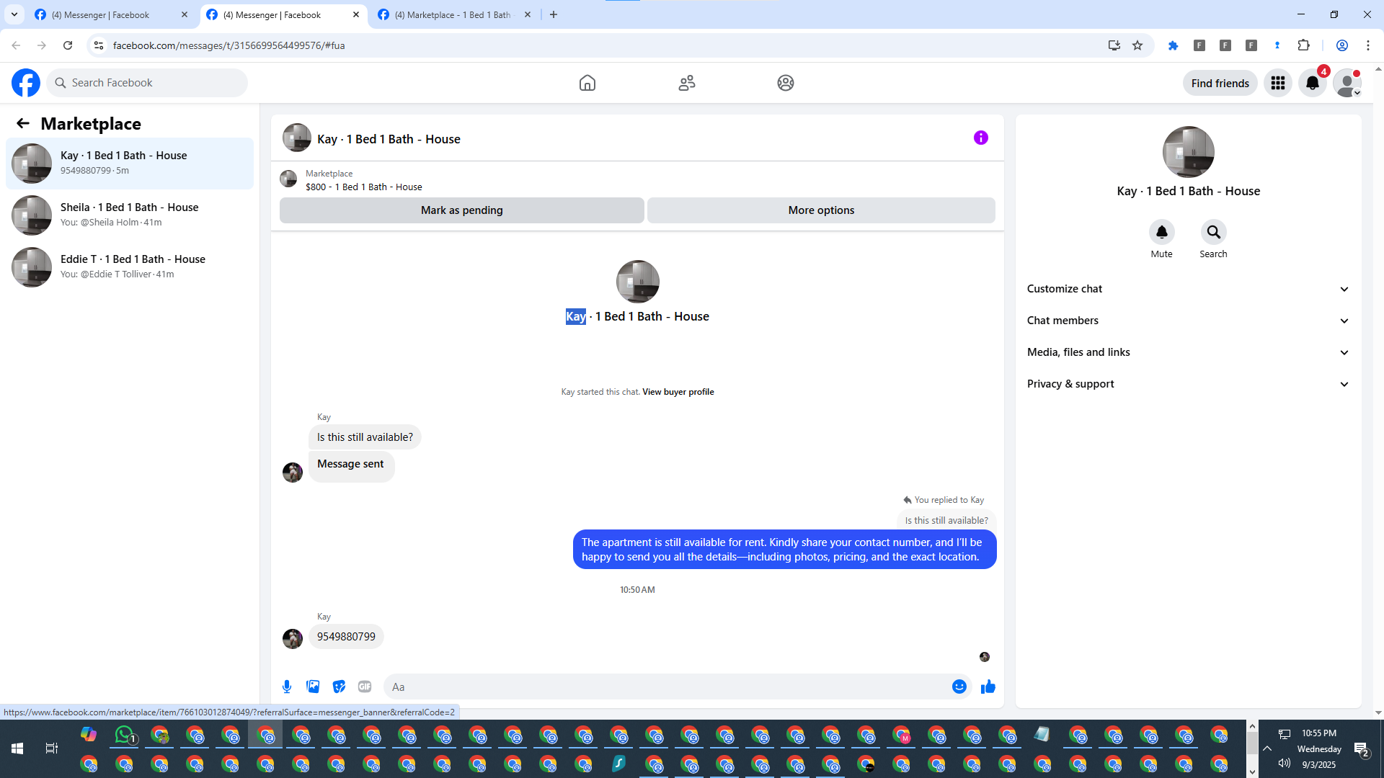Click Kay's avatar beside the phone number message
1384x778 pixels.
coord(293,638)
